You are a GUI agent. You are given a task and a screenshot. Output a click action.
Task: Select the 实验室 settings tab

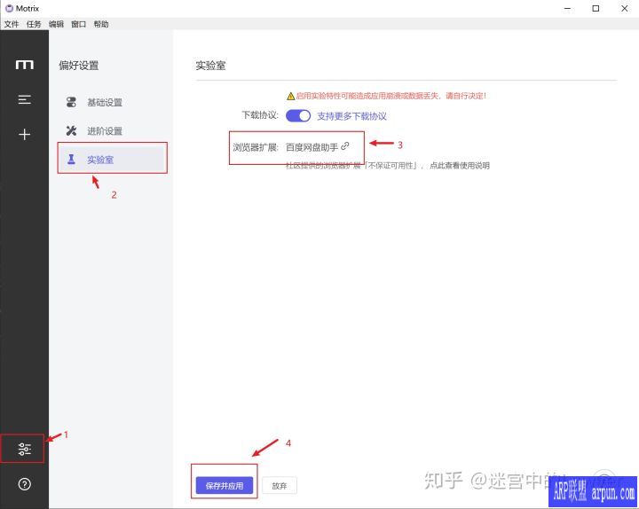click(100, 160)
